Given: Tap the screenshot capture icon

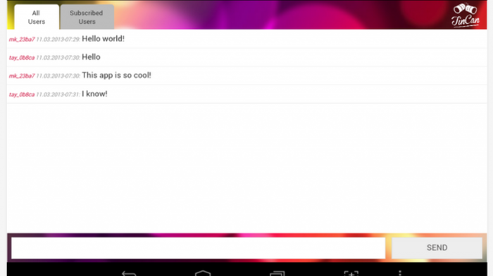Looking at the screenshot, I should tap(351, 273).
